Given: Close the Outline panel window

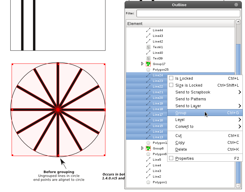Looking at the screenshot, I should 236,5.
